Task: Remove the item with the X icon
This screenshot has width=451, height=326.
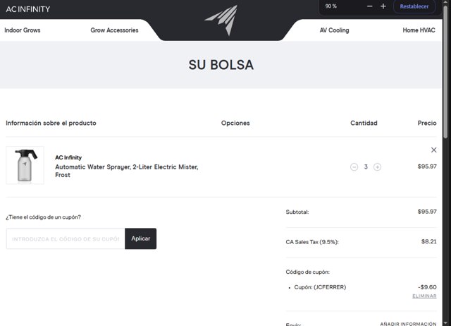Action: coord(433,150)
